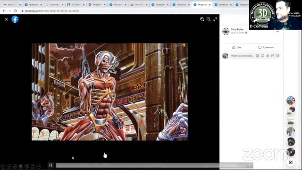
Task: Switch to the Tangram browser tab
Action: (97, 4)
